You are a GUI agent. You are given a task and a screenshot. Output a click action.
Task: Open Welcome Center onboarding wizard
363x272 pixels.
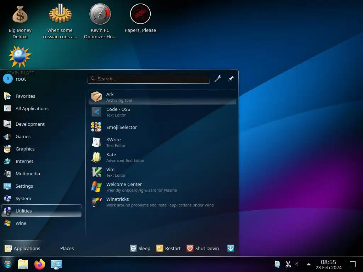click(162, 187)
